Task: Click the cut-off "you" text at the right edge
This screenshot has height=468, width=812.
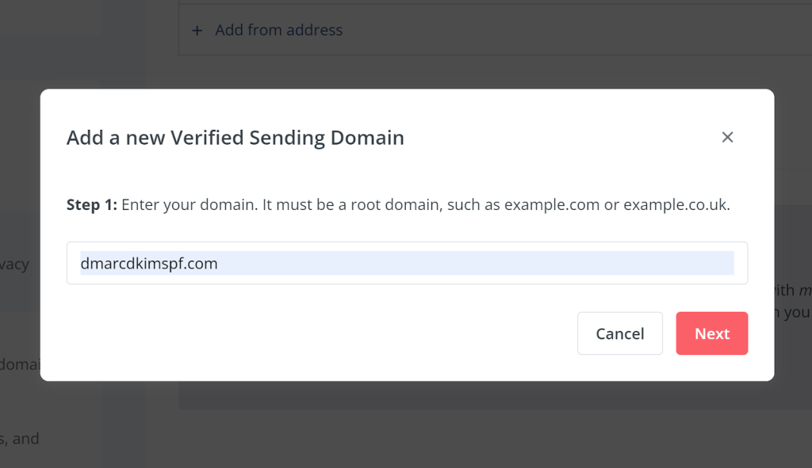Action: [796, 313]
